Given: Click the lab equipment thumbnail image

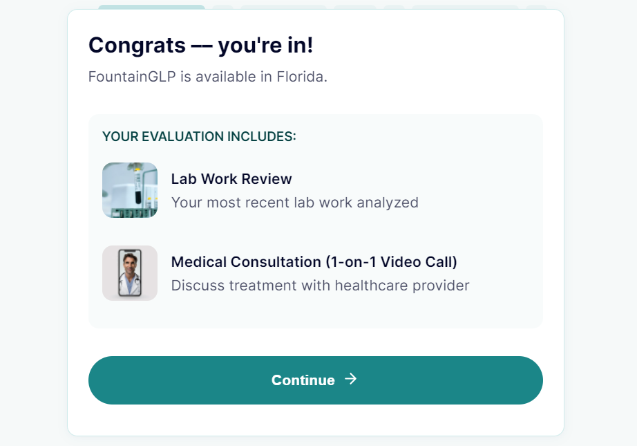Looking at the screenshot, I should click(x=130, y=190).
